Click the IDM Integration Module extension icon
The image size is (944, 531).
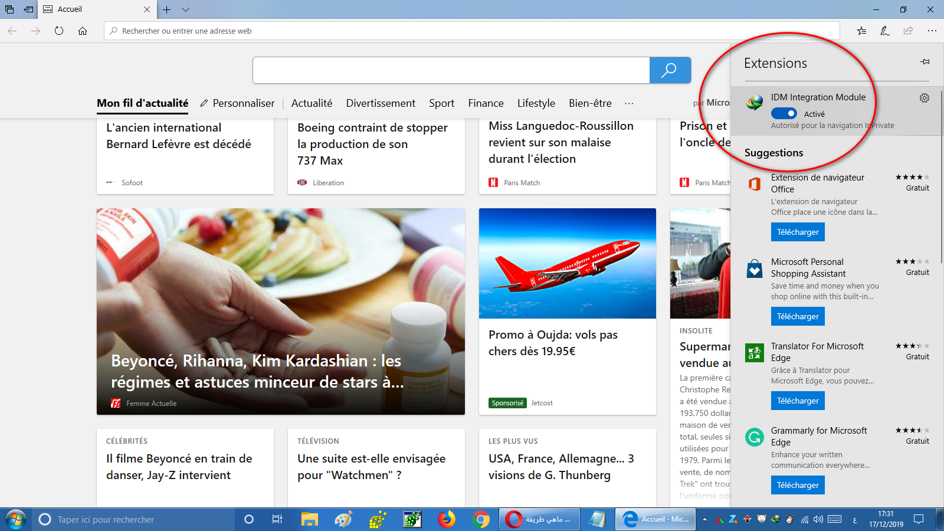pyautogui.click(x=755, y=103)
